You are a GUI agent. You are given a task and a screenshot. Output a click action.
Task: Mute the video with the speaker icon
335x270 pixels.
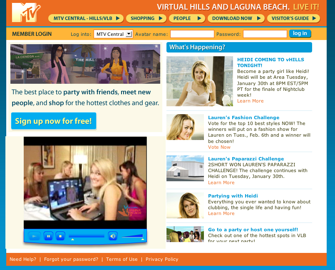pos(113,236)
